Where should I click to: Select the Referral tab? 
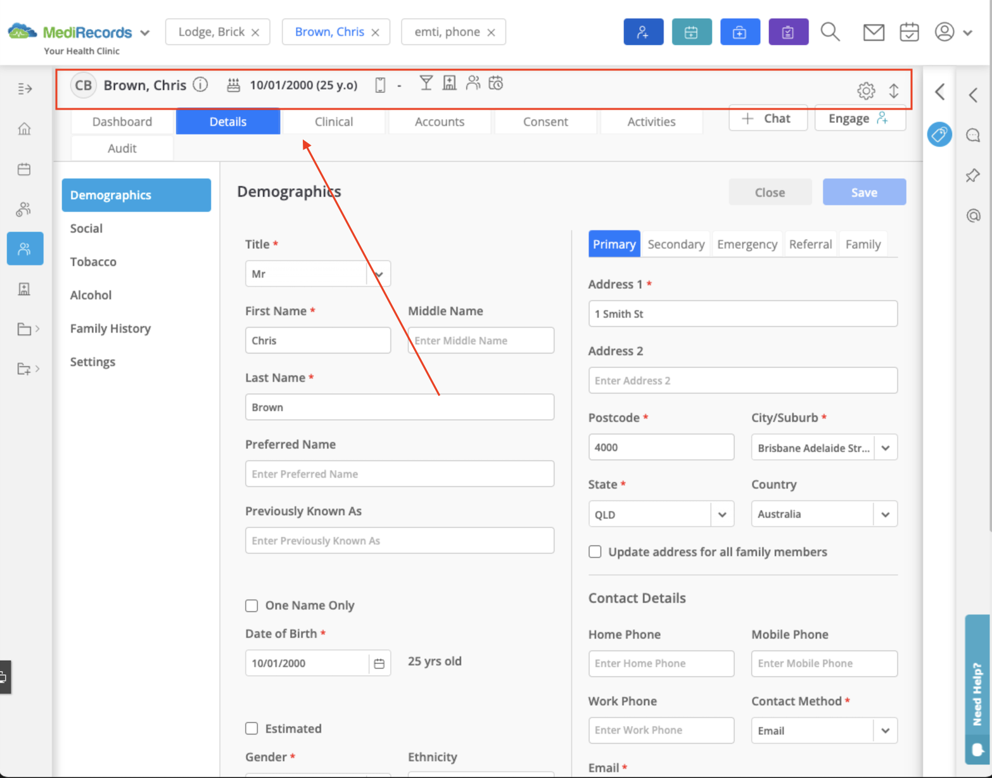coord(810,244)
